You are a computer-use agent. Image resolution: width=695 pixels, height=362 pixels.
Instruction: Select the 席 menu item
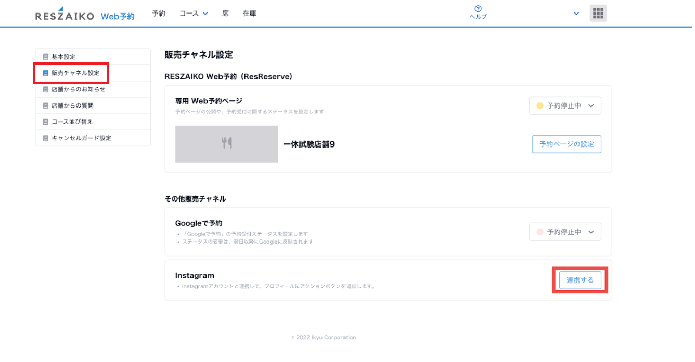tap(225, 14)
